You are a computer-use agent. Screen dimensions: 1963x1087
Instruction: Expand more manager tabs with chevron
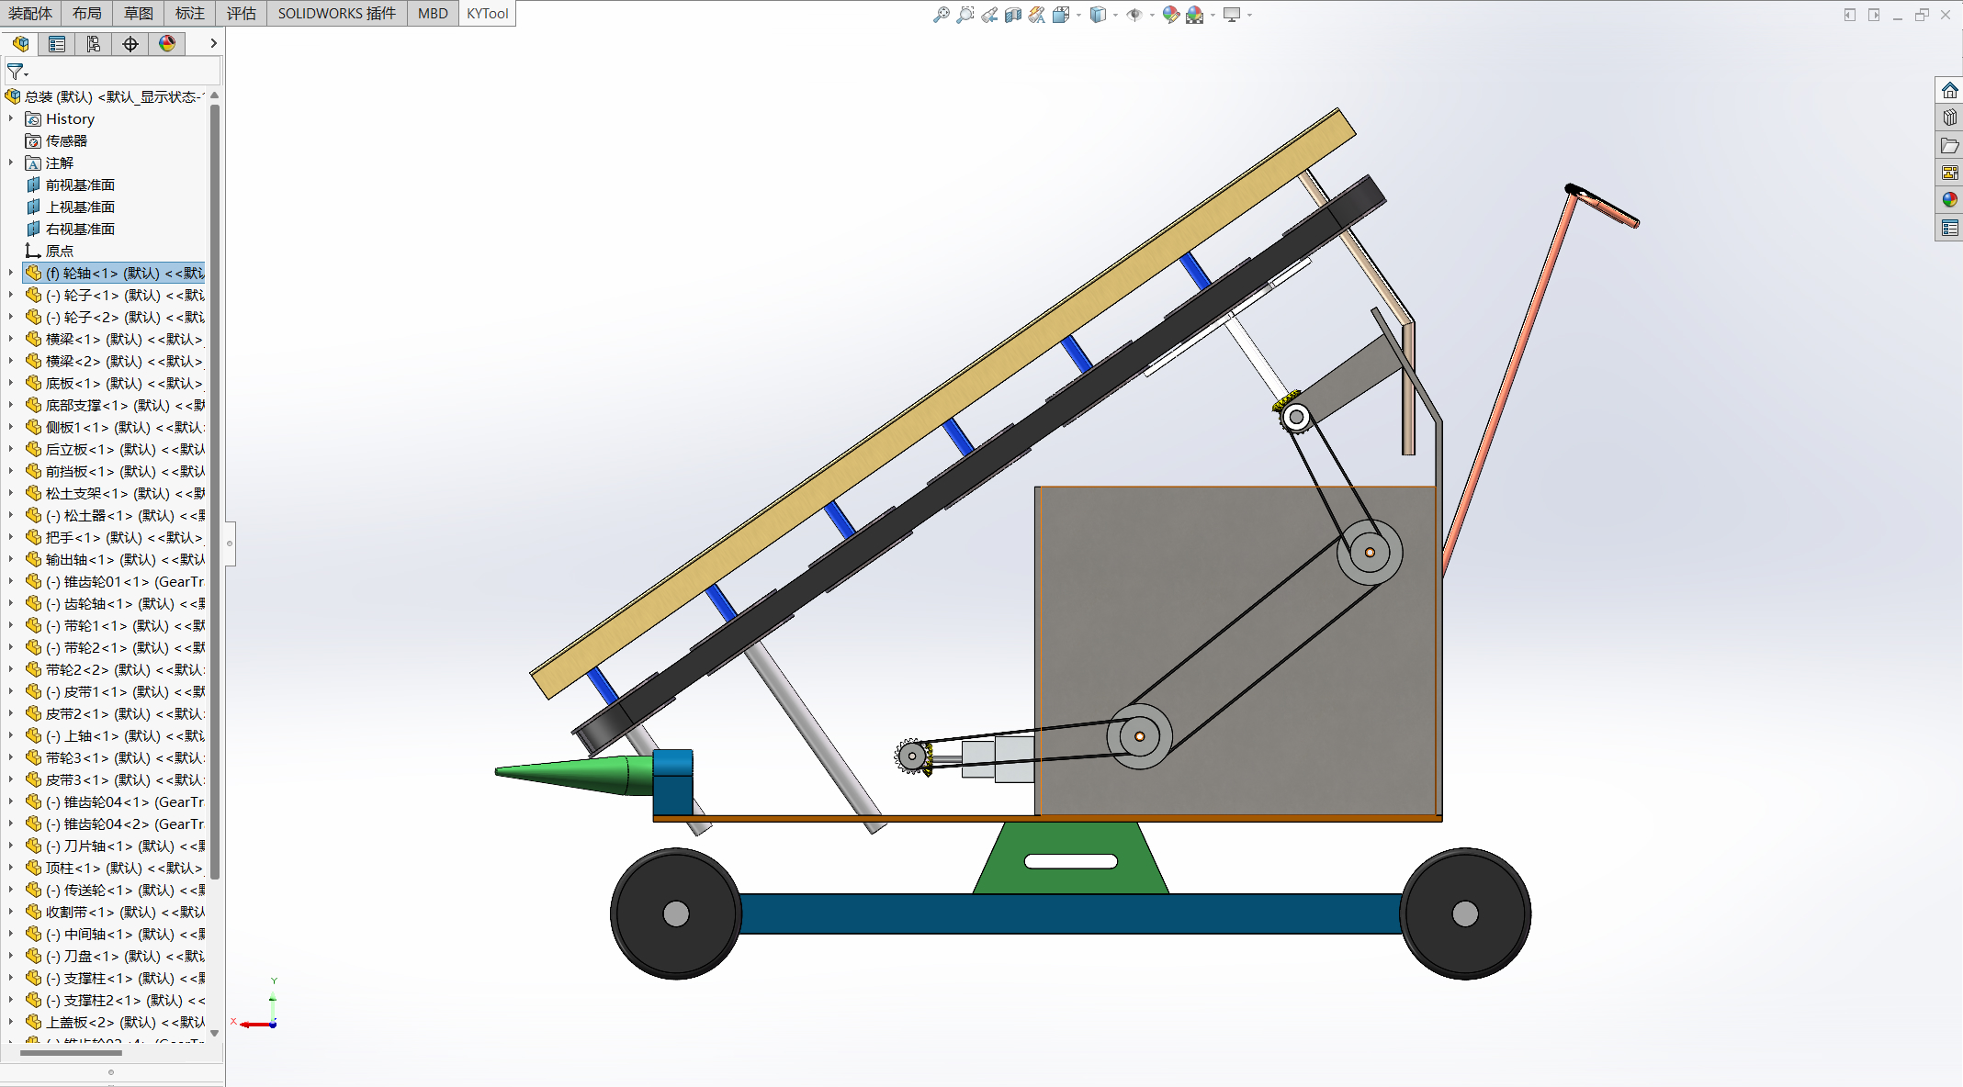(213, 43)
